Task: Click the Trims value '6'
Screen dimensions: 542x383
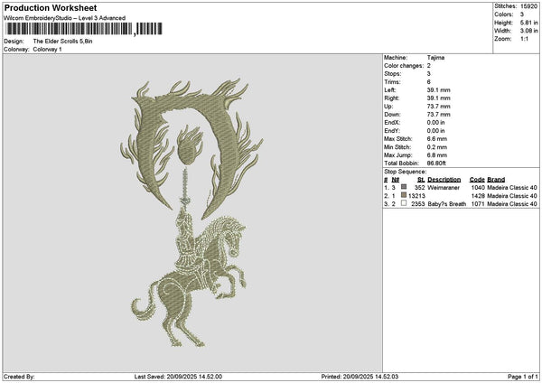Action: [x=428, y=82]
